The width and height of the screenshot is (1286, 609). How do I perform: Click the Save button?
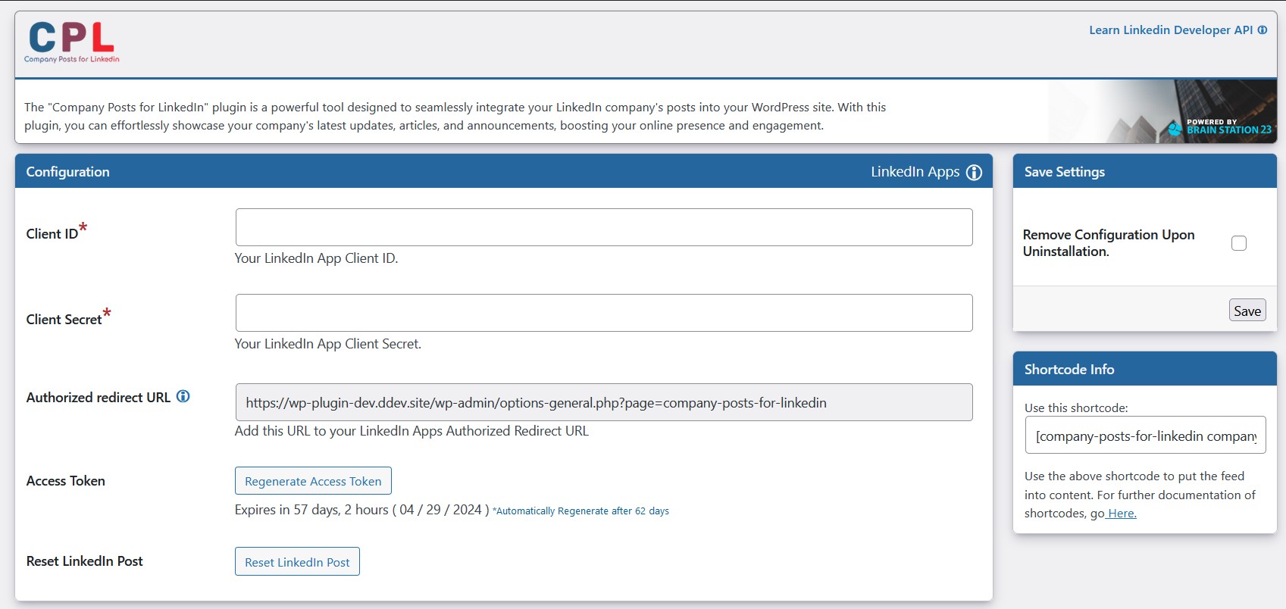tap(1247, 311)
